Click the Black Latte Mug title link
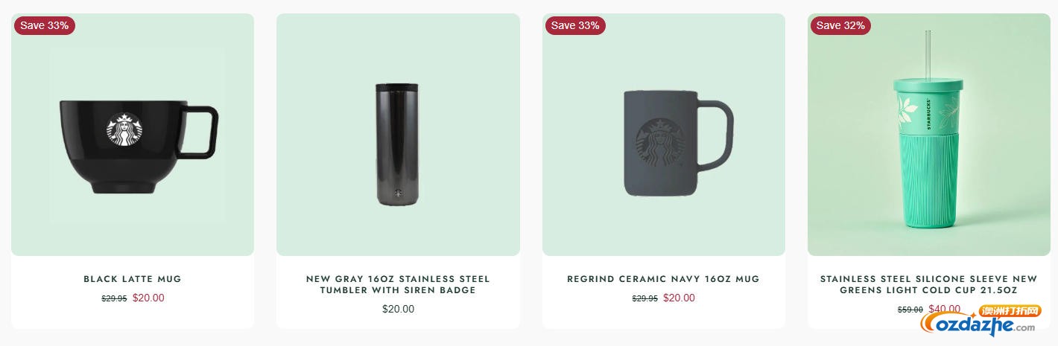Screen dimensions: 1058x346 [133, 279]
